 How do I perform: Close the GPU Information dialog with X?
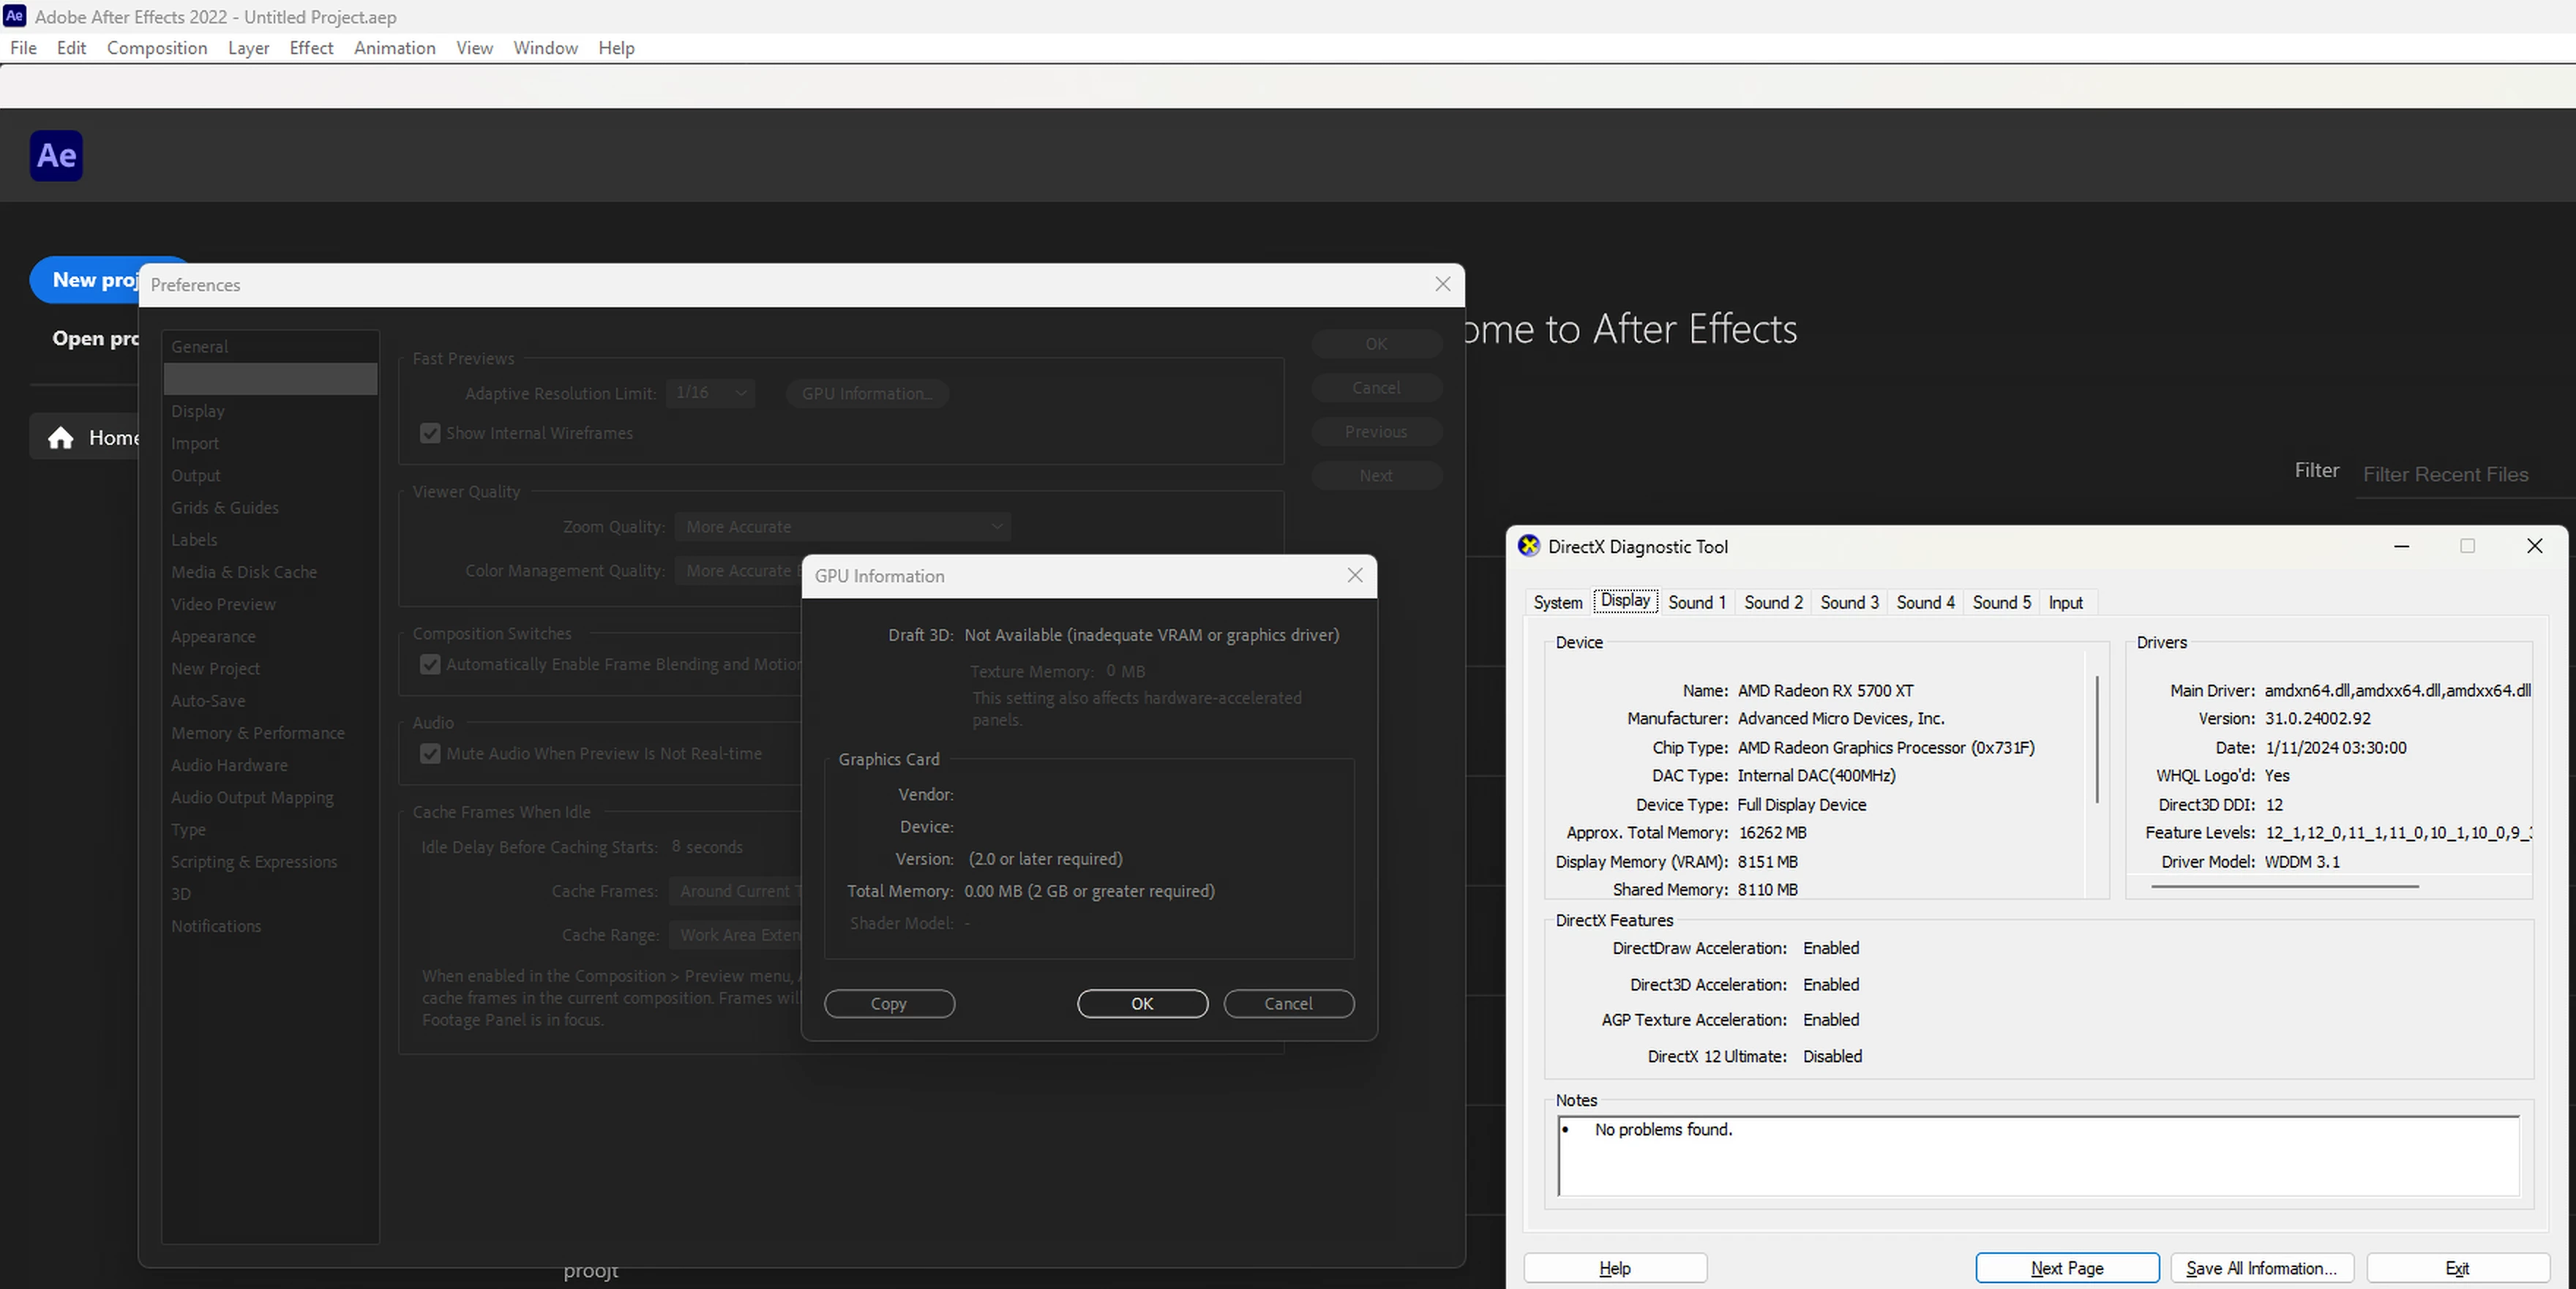point(1354,575)
